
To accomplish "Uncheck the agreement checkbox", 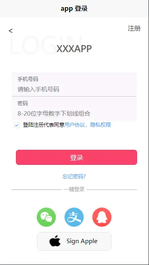I will click(17, 125).
